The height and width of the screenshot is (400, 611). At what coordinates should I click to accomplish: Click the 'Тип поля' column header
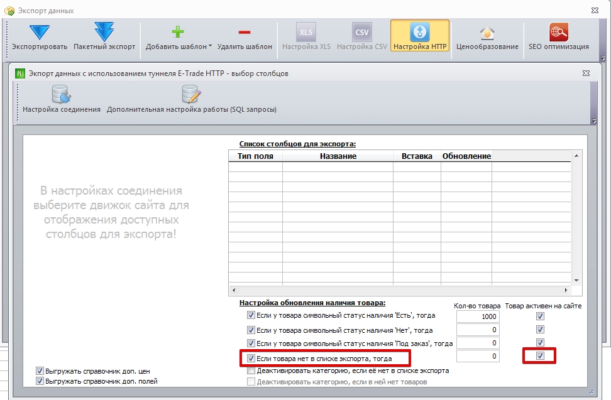[x=255, y=156]
